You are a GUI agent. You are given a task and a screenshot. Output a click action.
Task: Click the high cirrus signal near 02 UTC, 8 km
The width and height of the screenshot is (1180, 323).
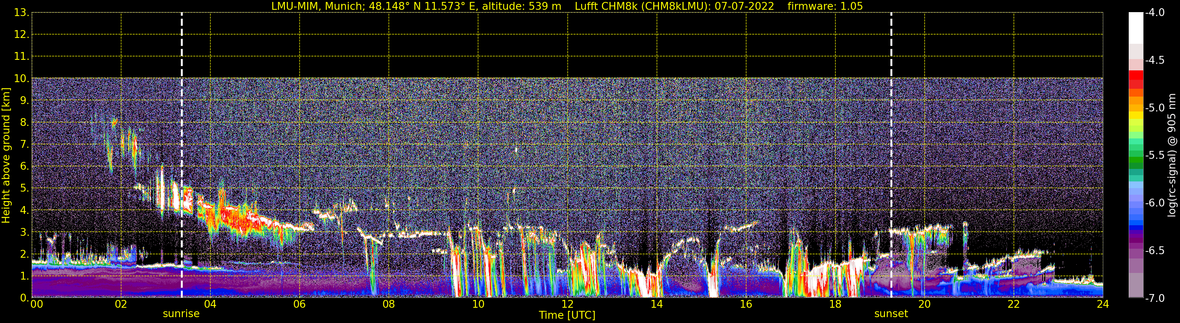tap(114, 123)
